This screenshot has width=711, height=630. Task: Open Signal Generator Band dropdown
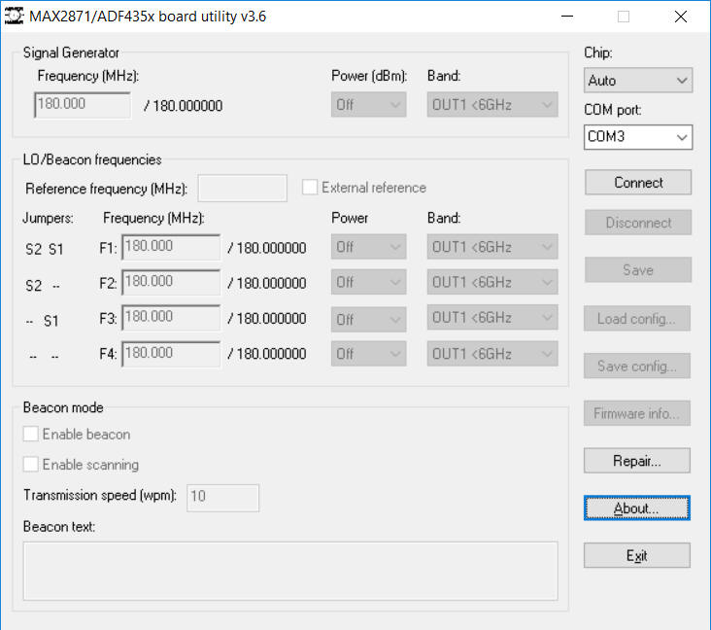[x=492, y=105]
